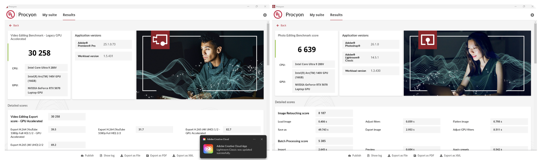Click UL logo in Video Editing window
The height and width of the screenshot is (160, 542).
click(10, 15)
